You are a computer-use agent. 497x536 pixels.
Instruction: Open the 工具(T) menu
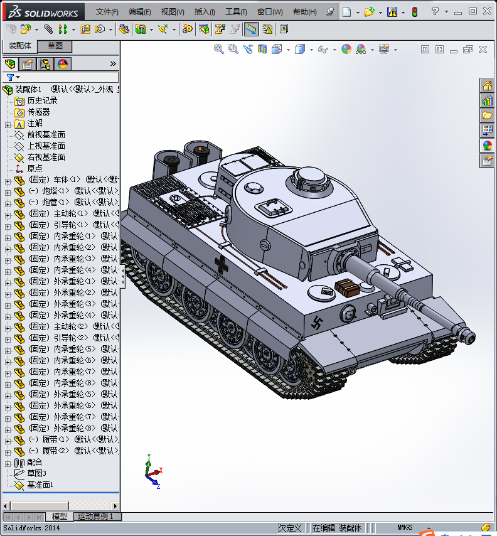(x=236, y=12)
